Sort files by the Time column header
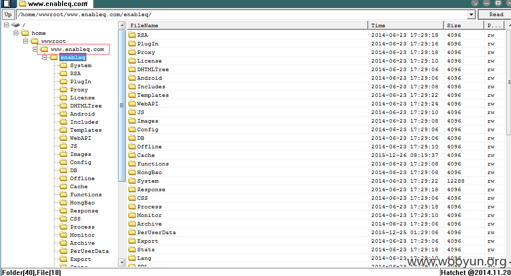Image resolution: width=511 pixels, height=276 pixels. pos(406,25)
